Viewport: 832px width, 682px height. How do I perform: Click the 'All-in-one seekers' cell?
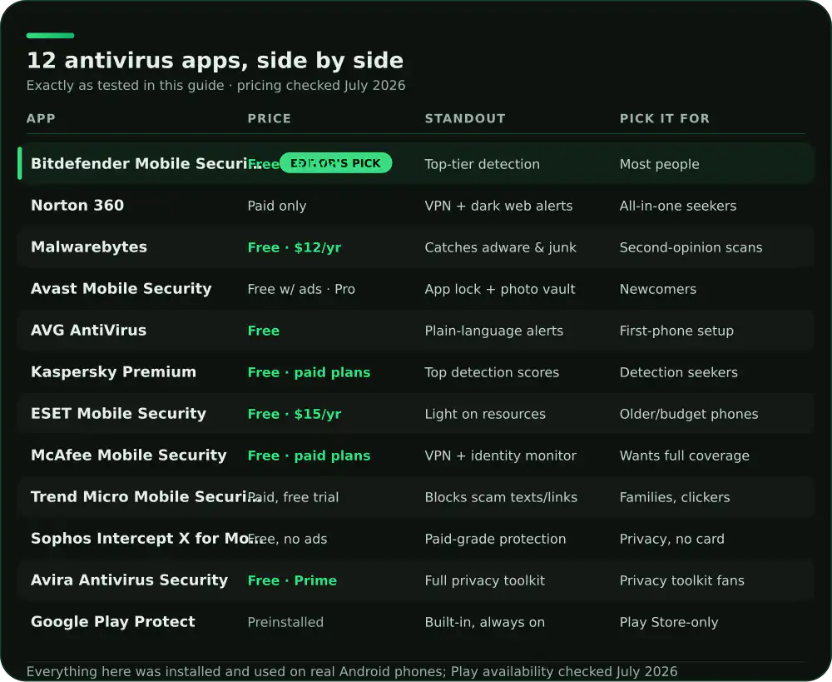tap(678, 206)
